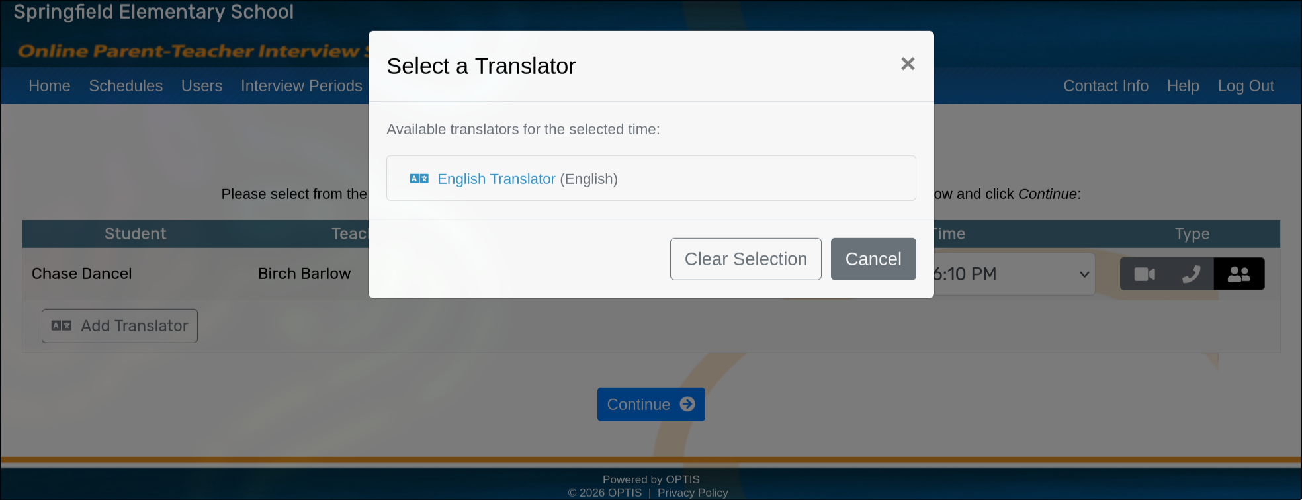The image size is (1302, 500).
Task: Click the Log Out link
Action: (1246, 86)
